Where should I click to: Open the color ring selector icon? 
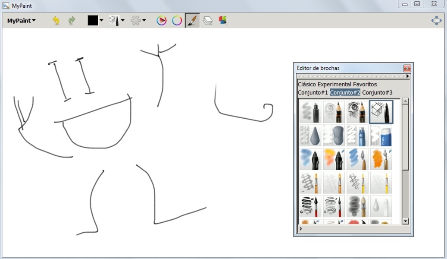pos(177,21)
